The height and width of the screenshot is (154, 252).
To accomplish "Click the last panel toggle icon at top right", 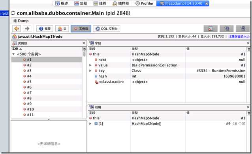I will pos(243,29).
